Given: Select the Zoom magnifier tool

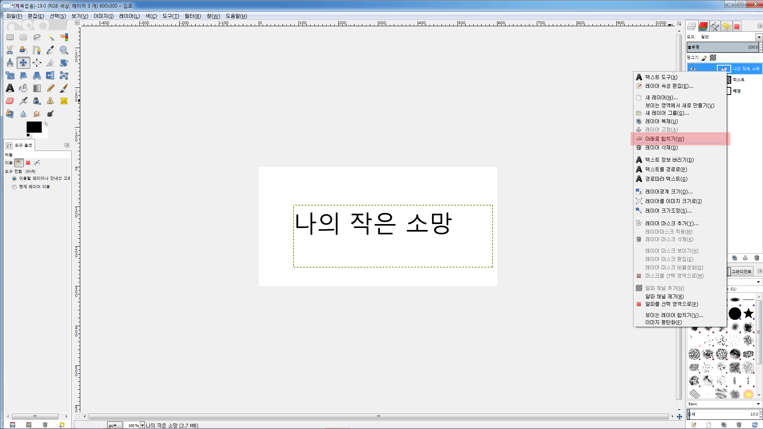Looking at the screenshot, I should tap(64, 50).
